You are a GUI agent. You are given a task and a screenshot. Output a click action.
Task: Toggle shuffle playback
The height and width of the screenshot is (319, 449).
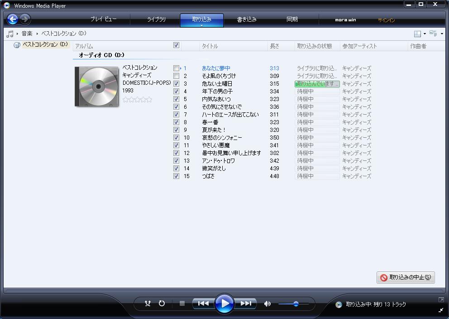coord(148,303)
